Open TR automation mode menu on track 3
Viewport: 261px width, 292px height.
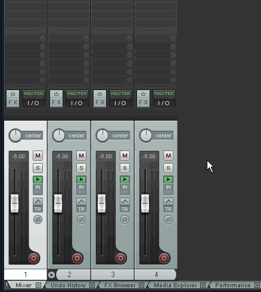[x=125, y=209]
